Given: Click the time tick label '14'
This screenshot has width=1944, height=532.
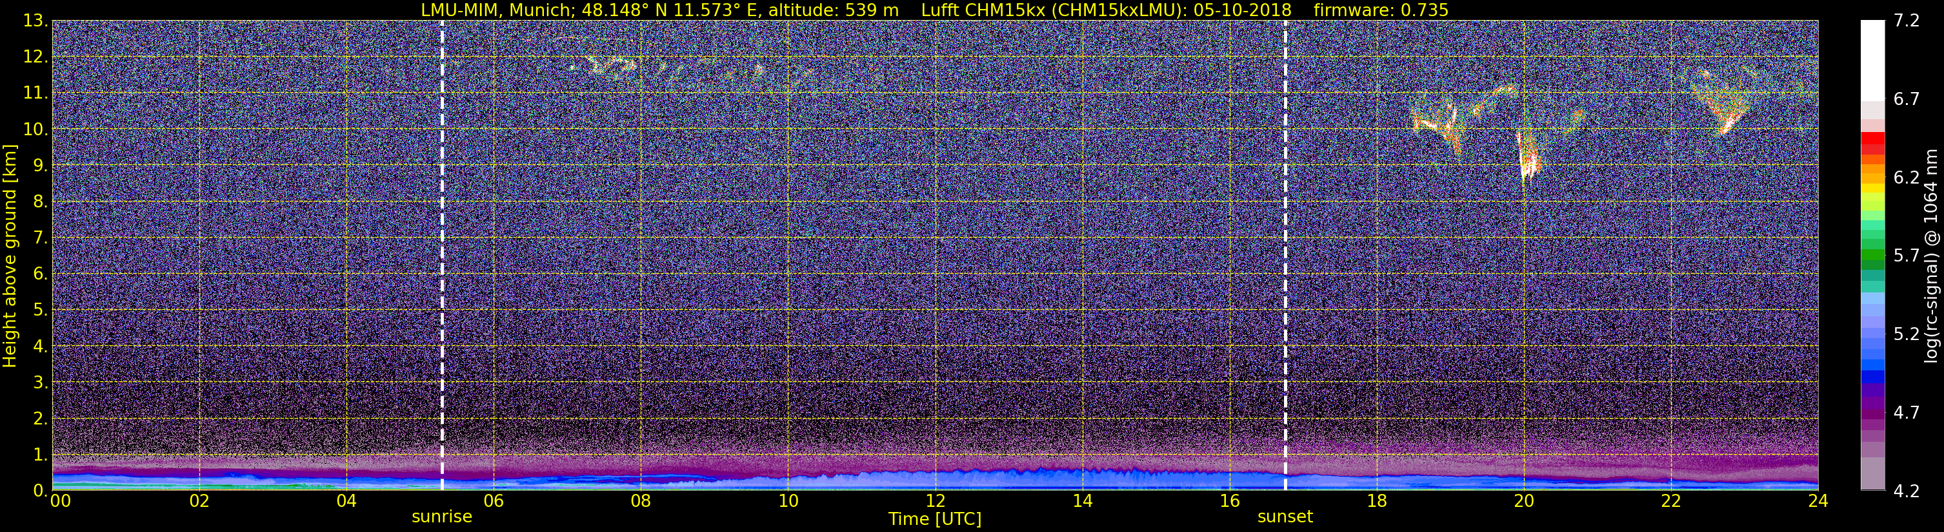Looking at the screenshot, I should pos(1082,501).
